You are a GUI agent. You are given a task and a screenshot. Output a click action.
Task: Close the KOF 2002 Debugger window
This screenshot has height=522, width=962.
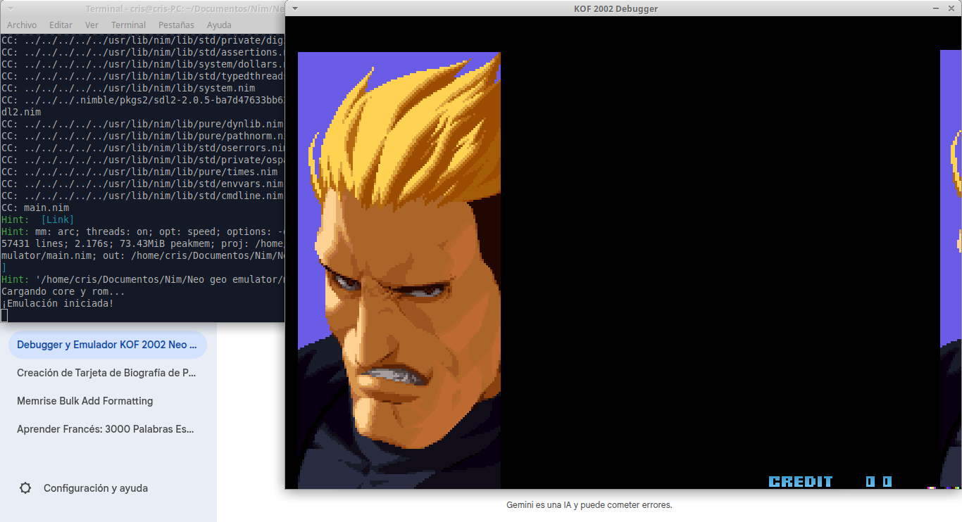tap(951, 8)
